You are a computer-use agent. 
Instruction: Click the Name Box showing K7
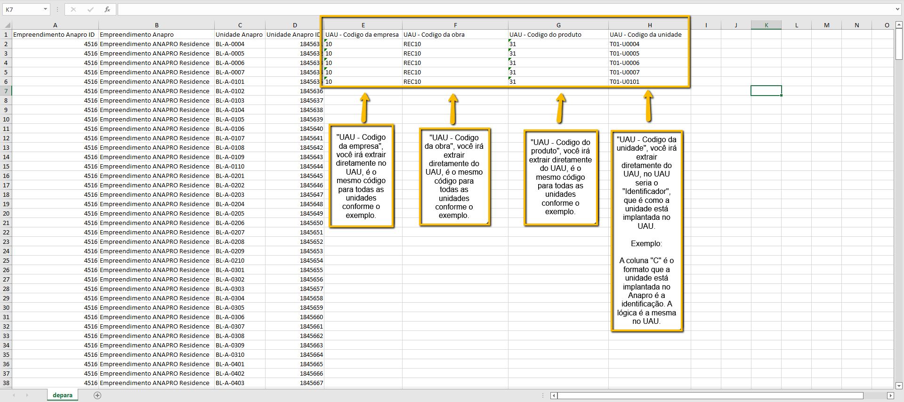coord(22,9)
